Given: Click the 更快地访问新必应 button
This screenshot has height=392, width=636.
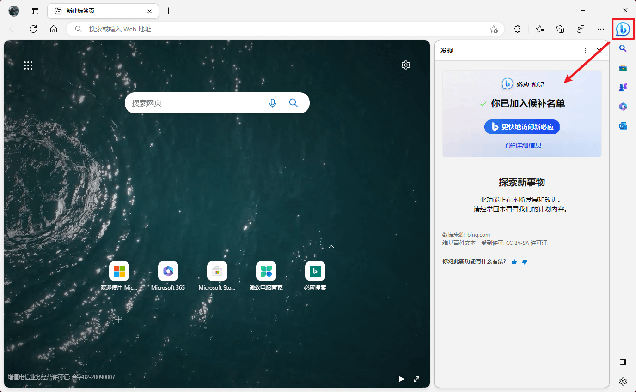Looking at the screenshot, I should point(522,127).
